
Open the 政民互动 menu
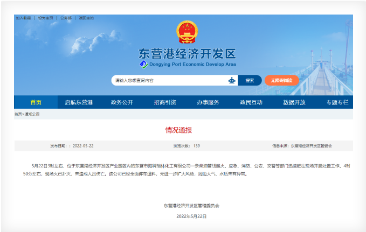coord(251,102)
